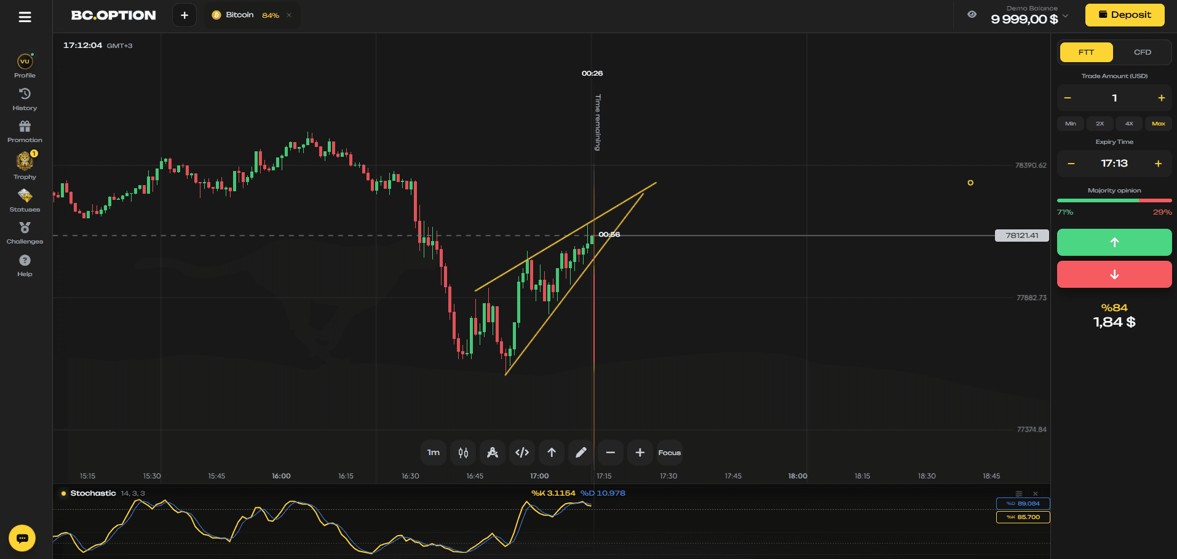Click the Majority opinion sentiment bar
The height and width of the screenshot is (559, 1177).
pos(1114,200)
